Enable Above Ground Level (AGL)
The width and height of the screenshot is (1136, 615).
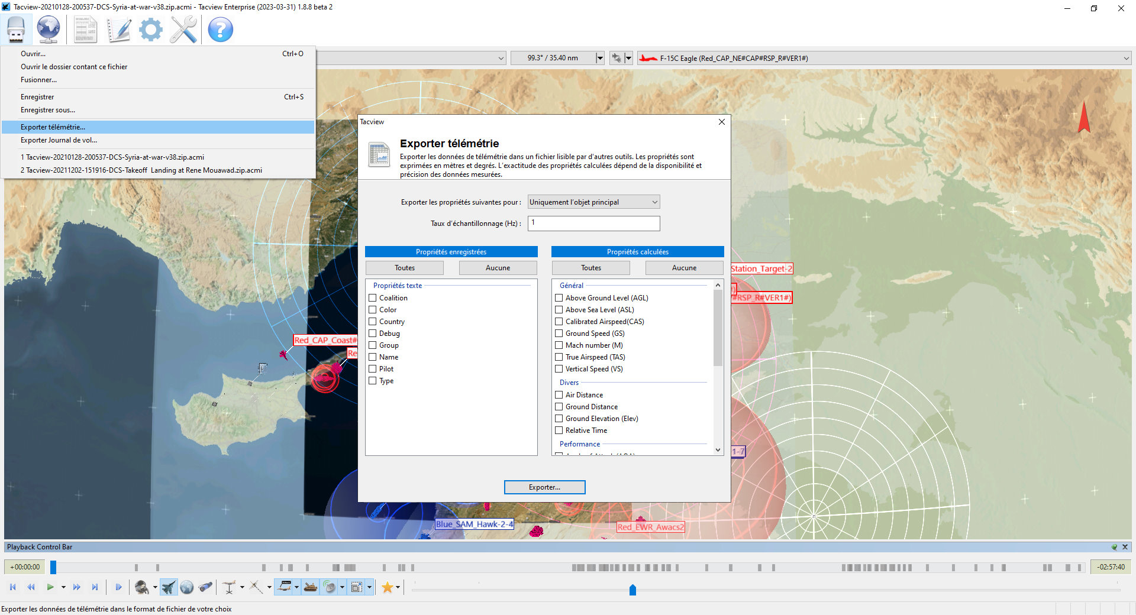559,298
